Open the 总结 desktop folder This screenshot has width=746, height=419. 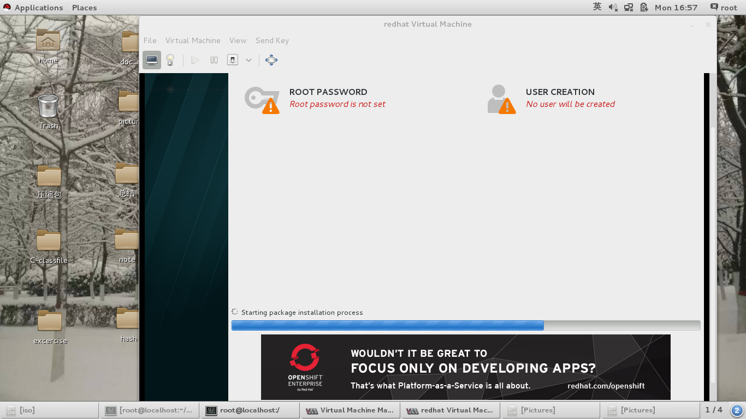(x=127, y=180)
